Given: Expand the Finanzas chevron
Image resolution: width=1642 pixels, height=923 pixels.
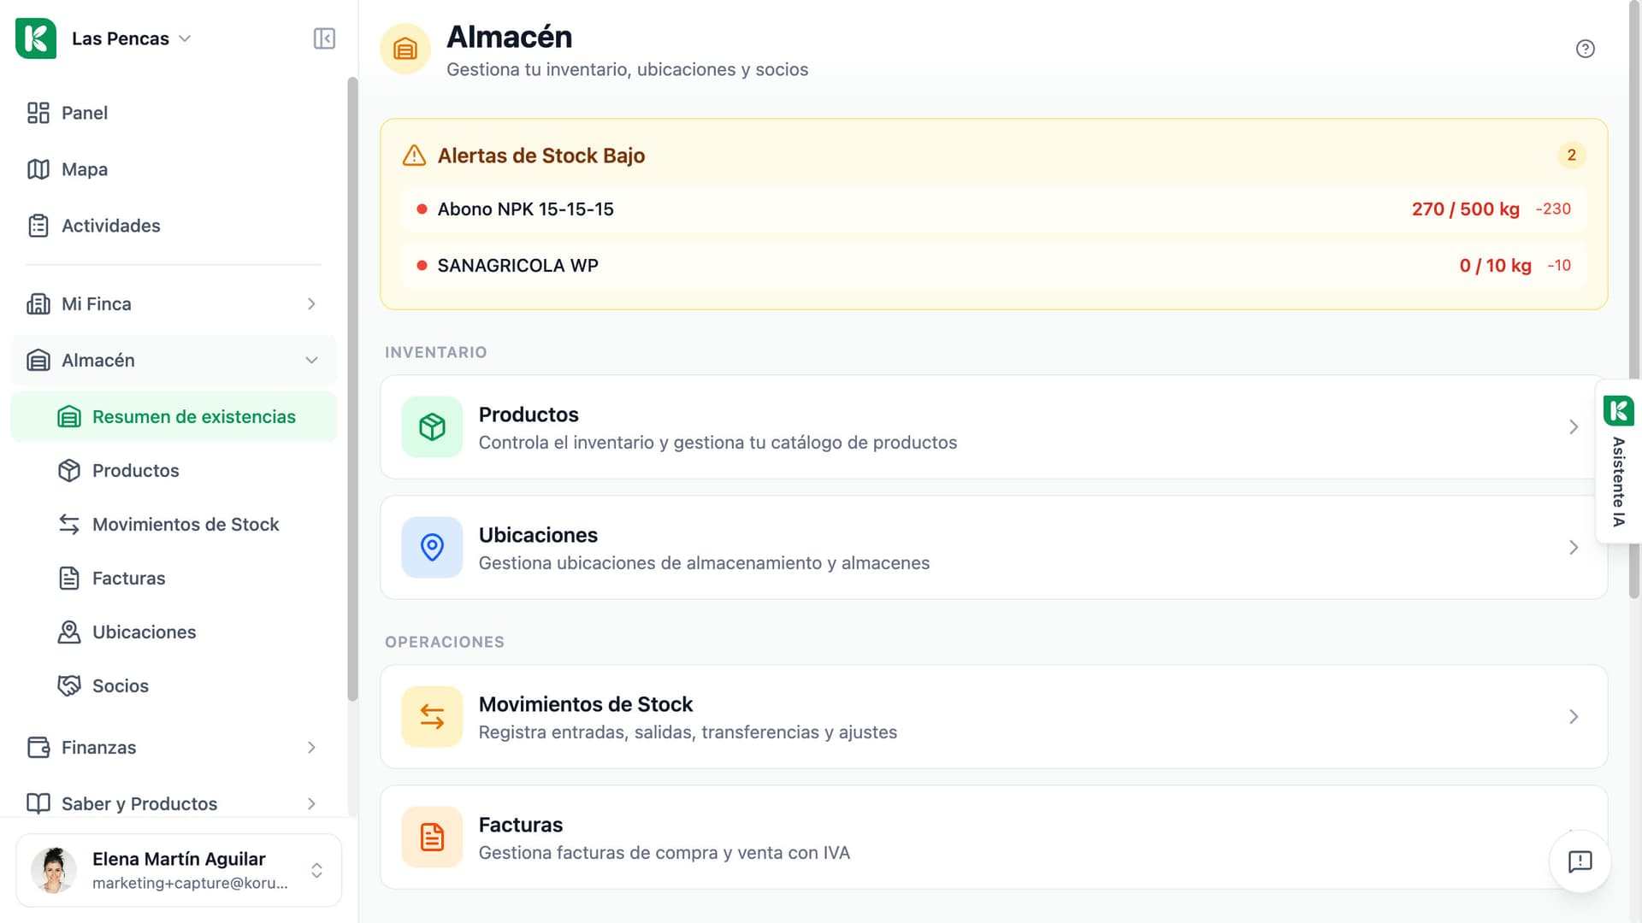Looking at the screenshot, I should (311, 748).
